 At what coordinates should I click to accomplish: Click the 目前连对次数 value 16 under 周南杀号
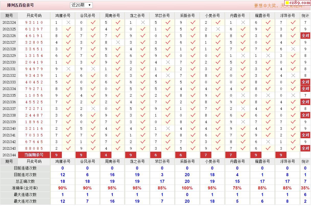(x=112, y=175)
